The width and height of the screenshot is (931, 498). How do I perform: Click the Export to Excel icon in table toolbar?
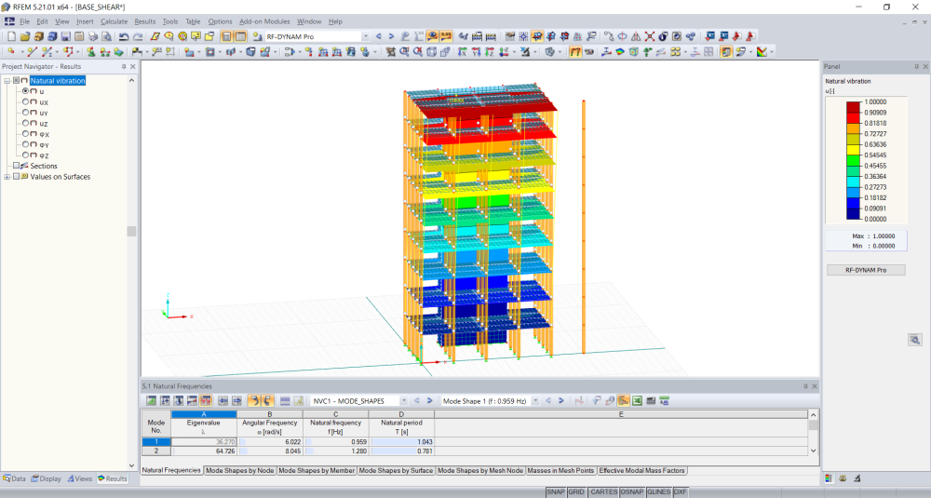pyautogui.click(x=637, y=401)
